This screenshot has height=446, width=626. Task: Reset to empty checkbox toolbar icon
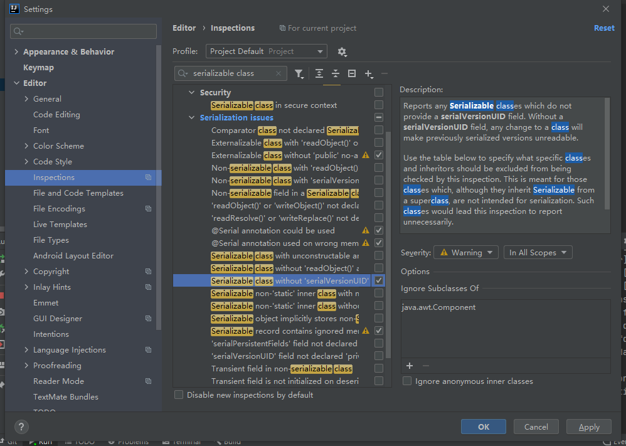pos(352,73)
